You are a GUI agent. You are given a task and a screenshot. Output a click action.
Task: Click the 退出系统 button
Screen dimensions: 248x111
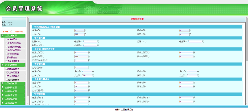click(x=19, y=32)
